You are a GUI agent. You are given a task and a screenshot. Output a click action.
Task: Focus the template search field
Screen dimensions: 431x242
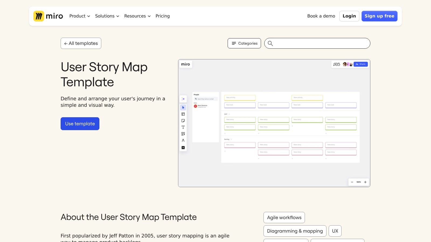coord(317,43)
